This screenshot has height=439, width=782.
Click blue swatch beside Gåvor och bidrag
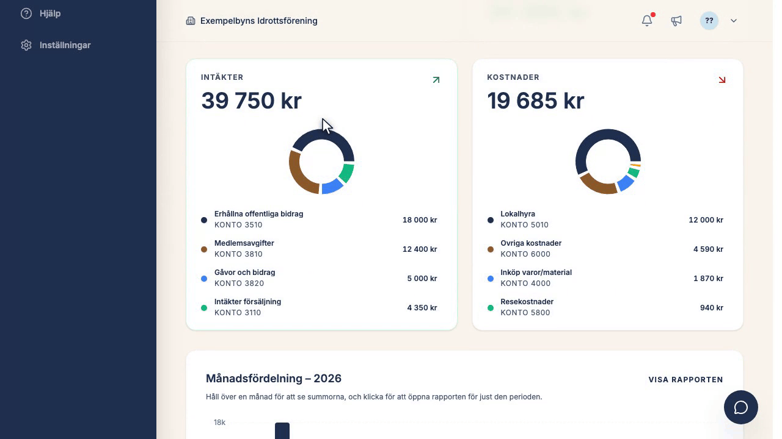pyautogui.click(x=204, y=279)
